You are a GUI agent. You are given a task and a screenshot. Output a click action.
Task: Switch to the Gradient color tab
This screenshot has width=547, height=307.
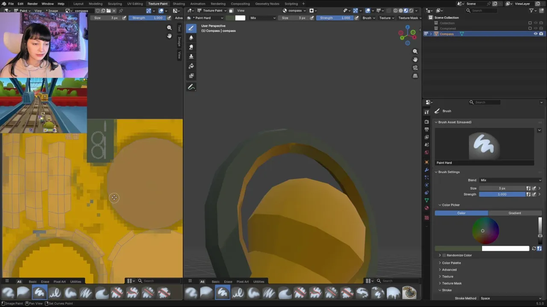(515, 213)
